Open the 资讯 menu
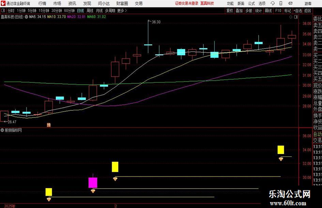 72,3
